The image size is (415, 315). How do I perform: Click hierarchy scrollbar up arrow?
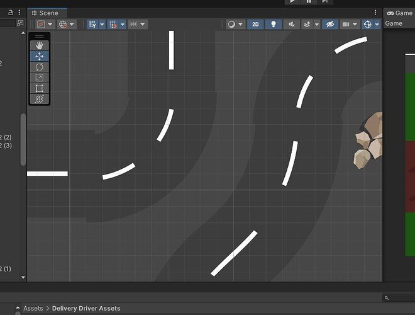tap(23, 33)
